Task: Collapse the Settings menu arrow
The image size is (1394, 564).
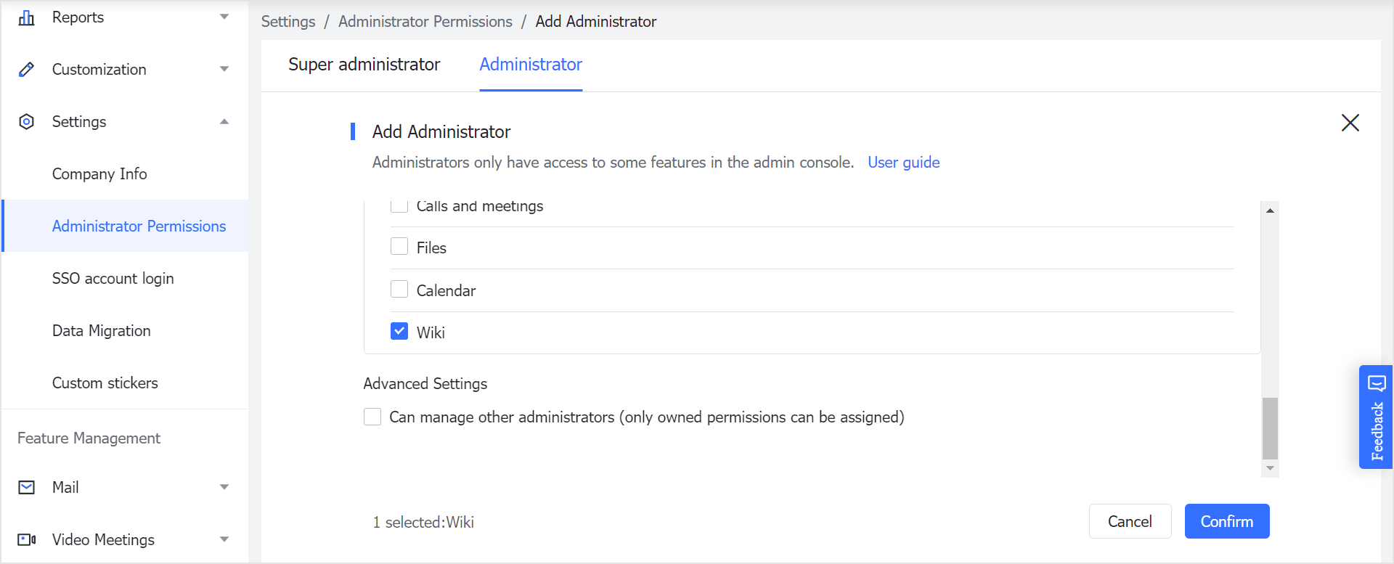Action: pos(224,122)
